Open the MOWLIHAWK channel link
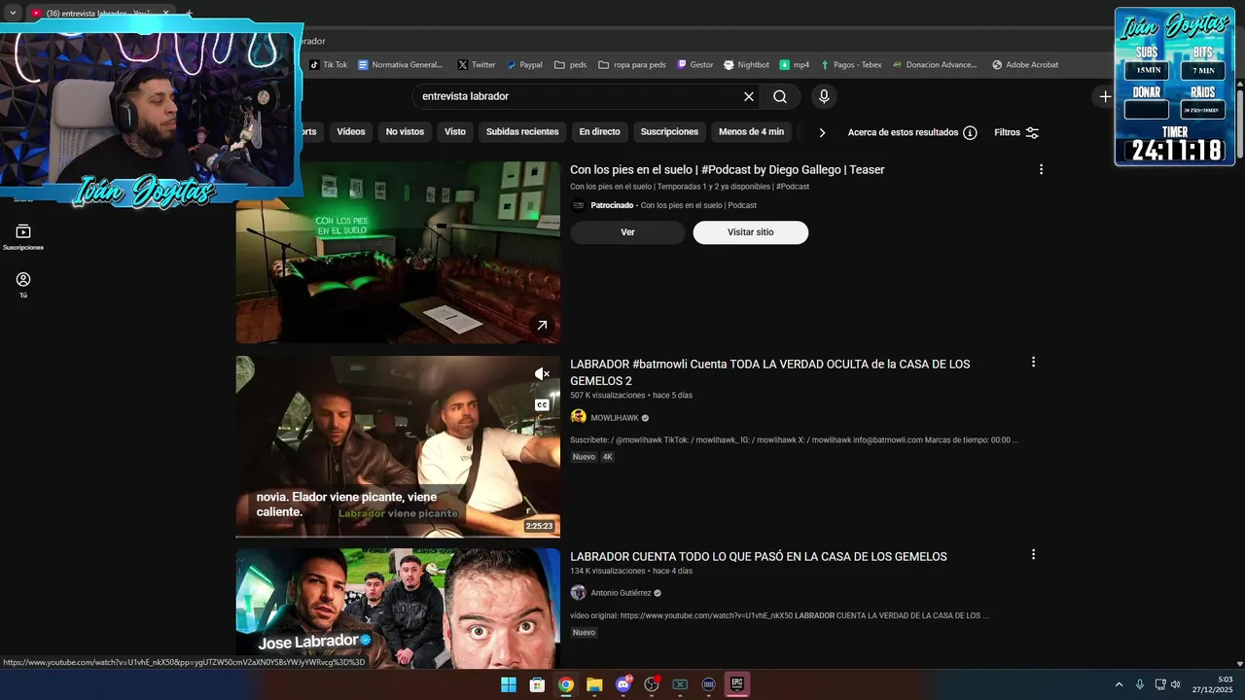The width and height of the screenshot is (1245, 700). pos(615,418)
